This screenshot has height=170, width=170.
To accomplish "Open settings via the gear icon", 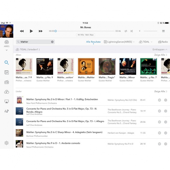I will tap(6, 143).
